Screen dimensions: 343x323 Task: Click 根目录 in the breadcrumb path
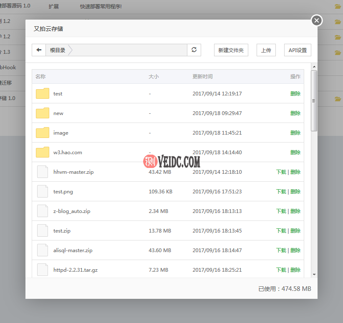(x=58, y=50)
